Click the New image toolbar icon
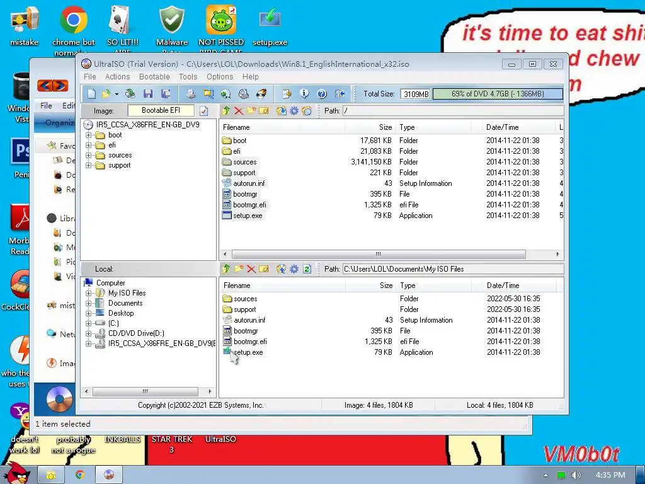The height and width of the screenshot is (484, 645). coord(91,94)
